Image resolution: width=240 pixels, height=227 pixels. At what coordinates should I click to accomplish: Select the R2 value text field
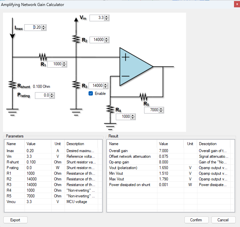[x=97, y=40]
